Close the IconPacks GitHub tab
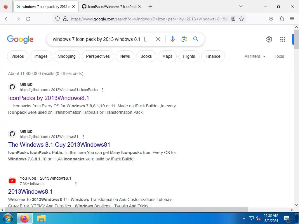 click(x=139, y=7)
